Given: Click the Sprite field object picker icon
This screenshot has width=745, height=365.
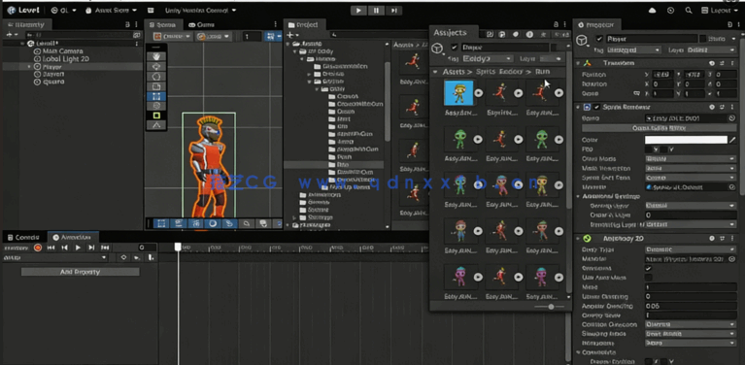Looking at the screenshot, I should [x=732, y=118].
